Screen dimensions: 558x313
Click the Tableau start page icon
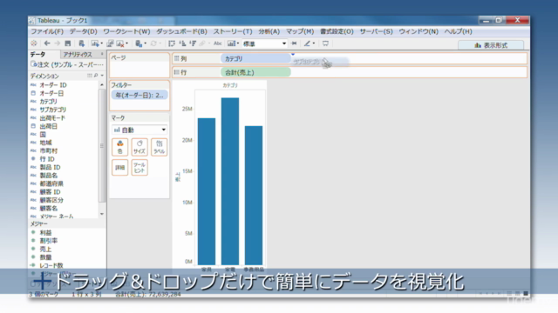pos(34,43)
